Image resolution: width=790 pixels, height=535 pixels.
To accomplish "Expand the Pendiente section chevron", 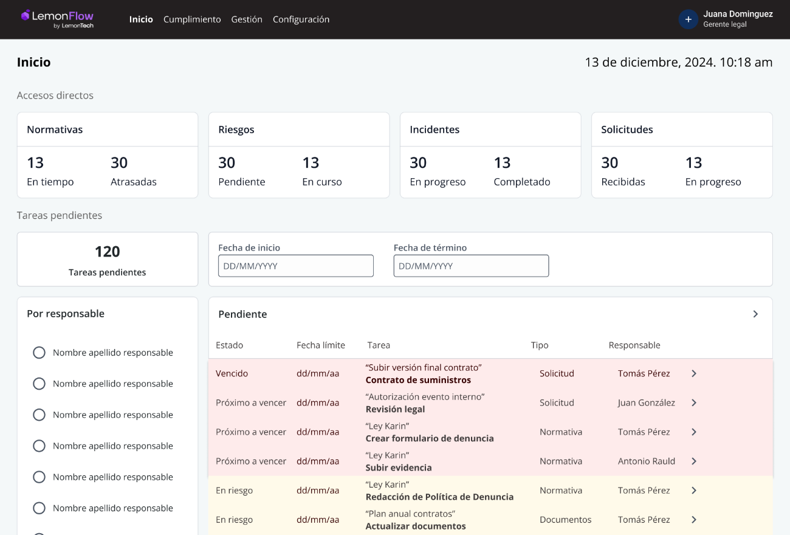I will [755, 314].
